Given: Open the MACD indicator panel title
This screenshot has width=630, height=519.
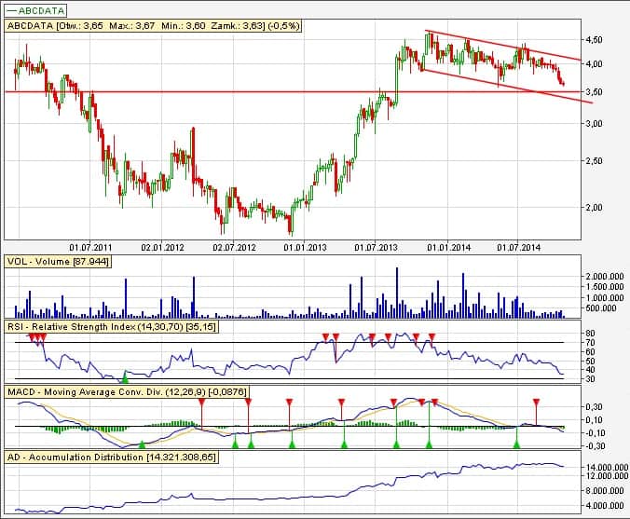Looking at the screenshot, I should point(126,393).
